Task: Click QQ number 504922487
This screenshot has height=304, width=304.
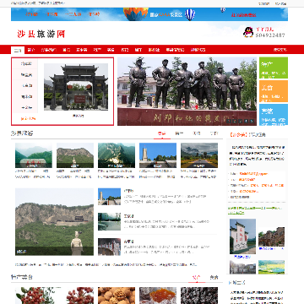Action: [270, 35]
